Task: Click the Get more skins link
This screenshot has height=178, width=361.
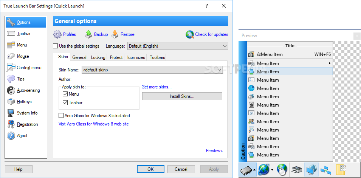Action: pos(156,87)
